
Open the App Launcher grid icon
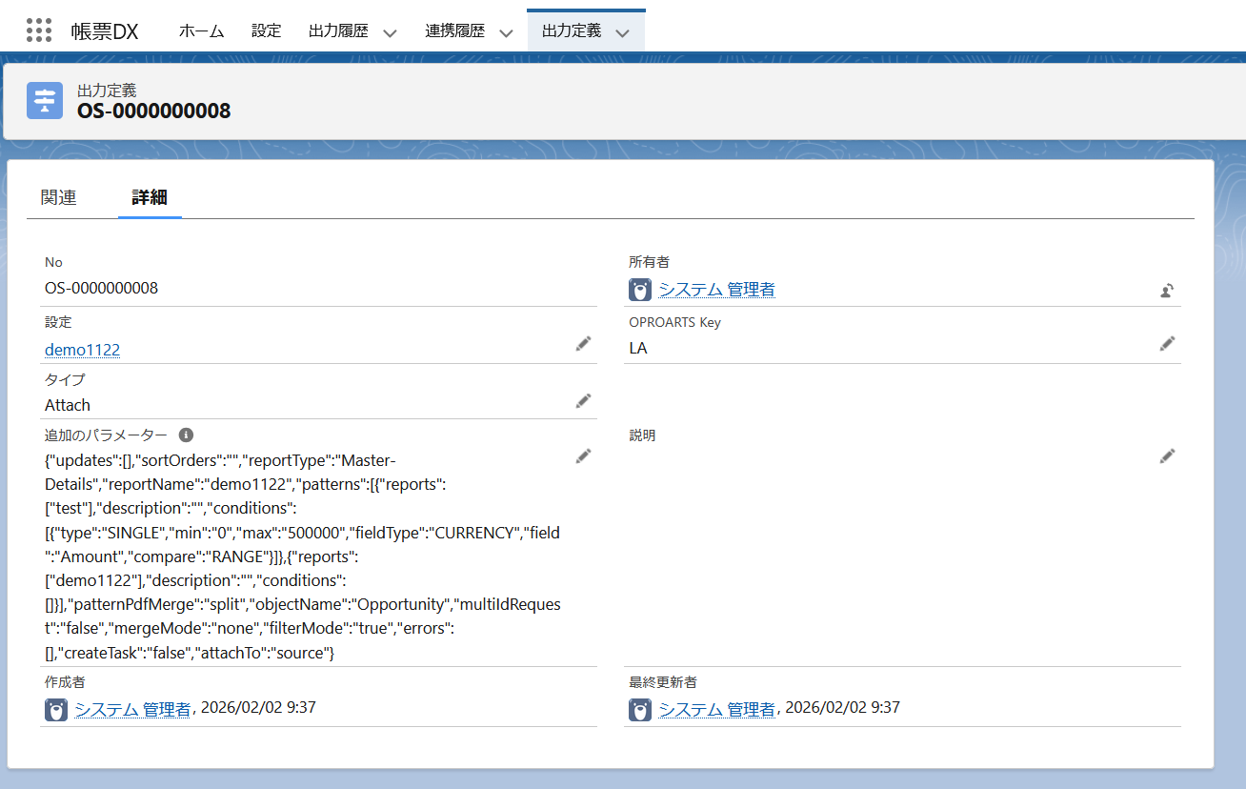39,30
